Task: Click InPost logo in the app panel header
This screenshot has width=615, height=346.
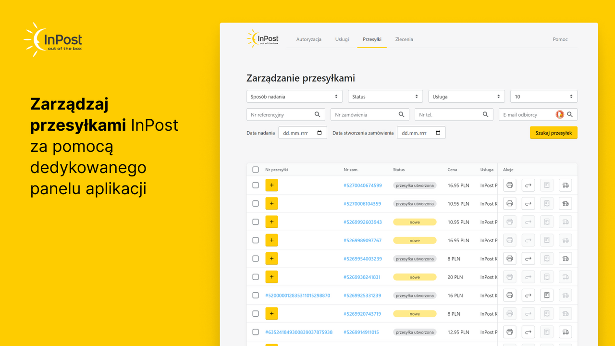Action: click(263, 38)
